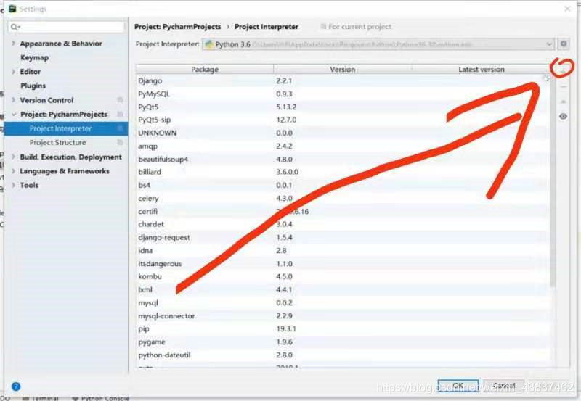This screenshot has height=401, width=581.
Task: Select the billiard package row
Action: (343, 172)
